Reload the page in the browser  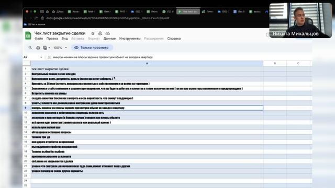point(36,18)
